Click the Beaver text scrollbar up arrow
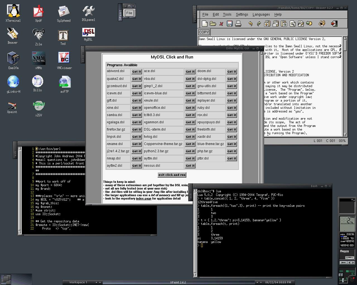Screen dimensions: 357x285 (x=345, y=38)
